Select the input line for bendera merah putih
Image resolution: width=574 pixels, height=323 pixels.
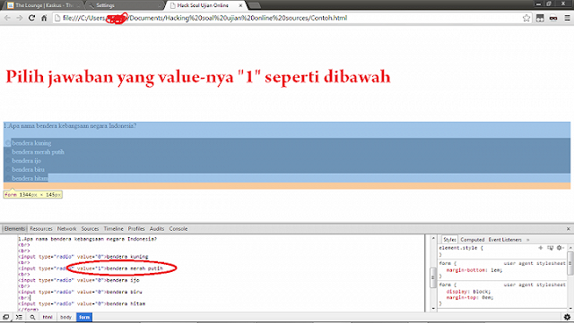pyautogui.click(x=91, y=268)
